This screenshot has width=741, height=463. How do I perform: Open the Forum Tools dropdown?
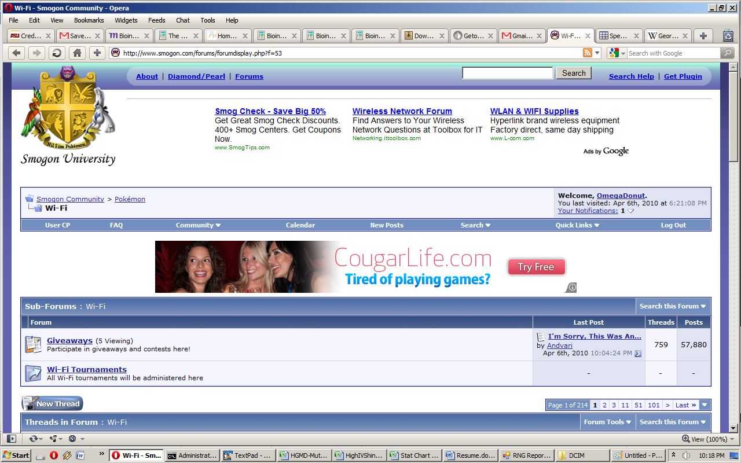pos(608,422)
